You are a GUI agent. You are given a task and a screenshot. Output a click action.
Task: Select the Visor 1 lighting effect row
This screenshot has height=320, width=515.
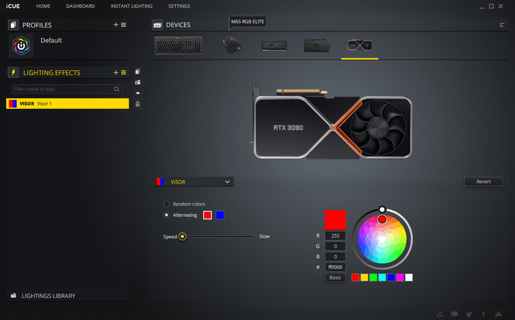click(x=68, y=104)
